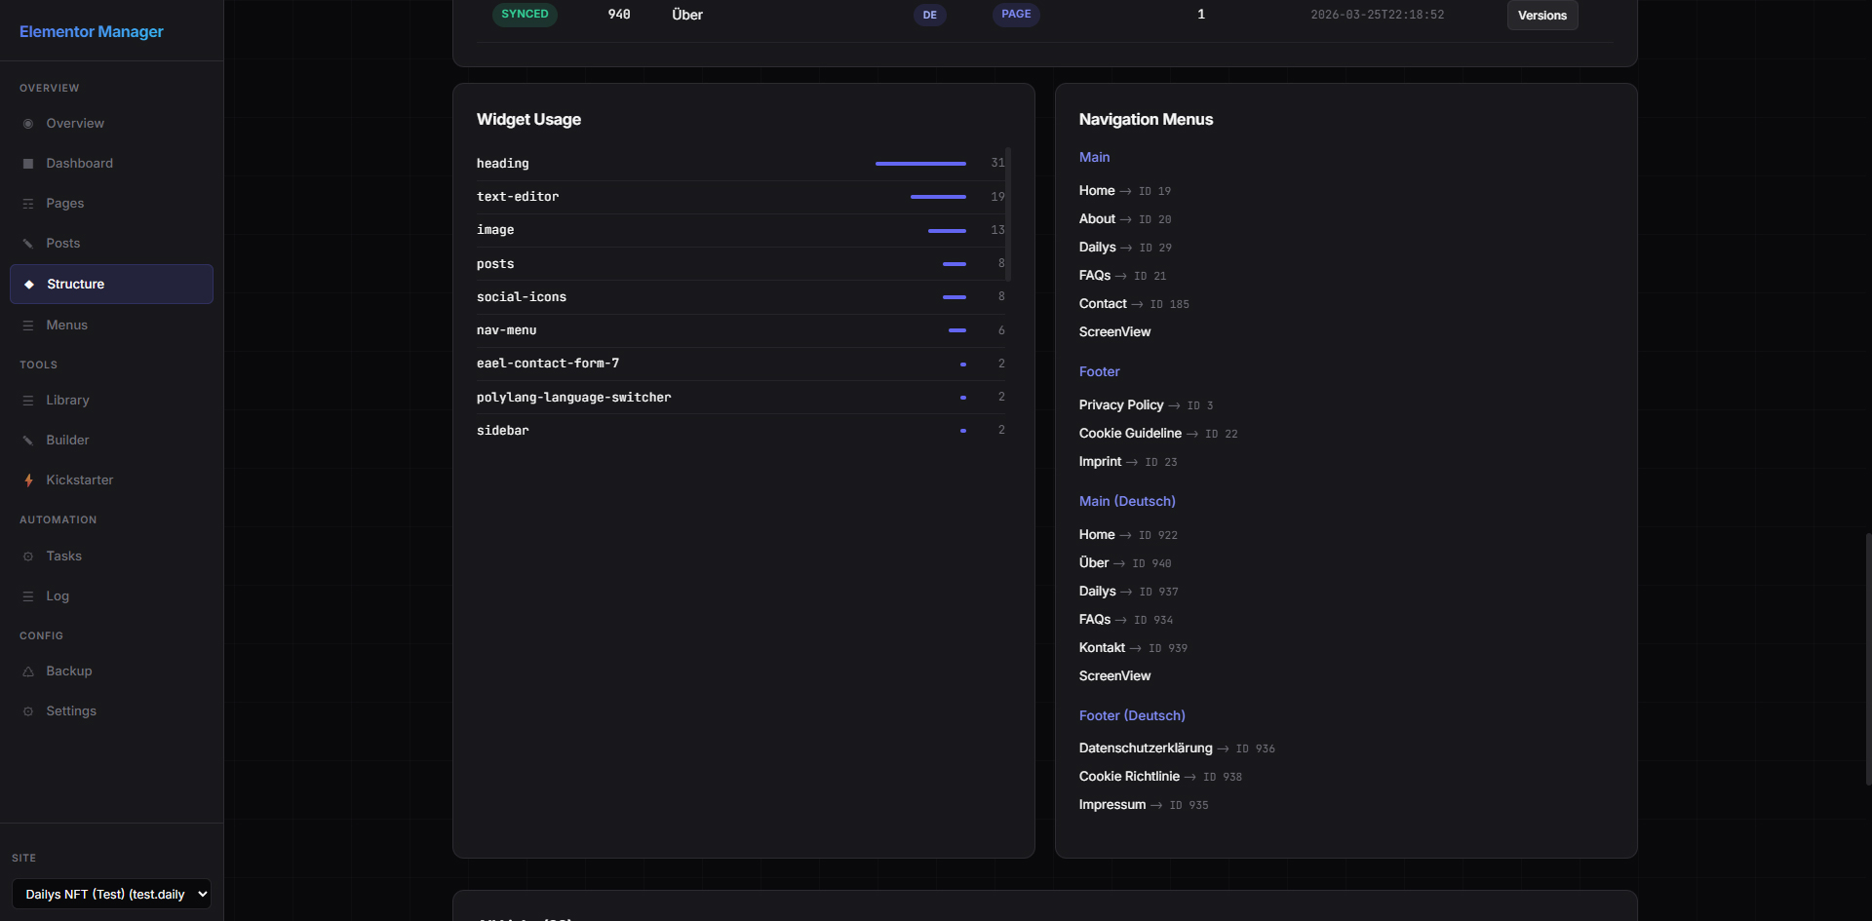Click the Backup triangle icon
The height and width of the screenshot is (921, 1872).
click(28, 672)
